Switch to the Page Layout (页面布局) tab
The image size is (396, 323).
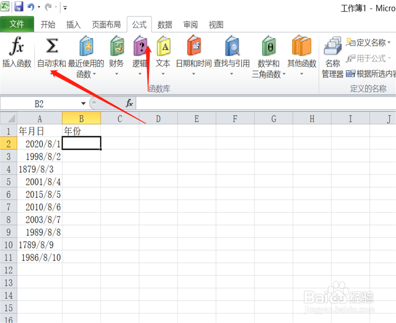106,24
